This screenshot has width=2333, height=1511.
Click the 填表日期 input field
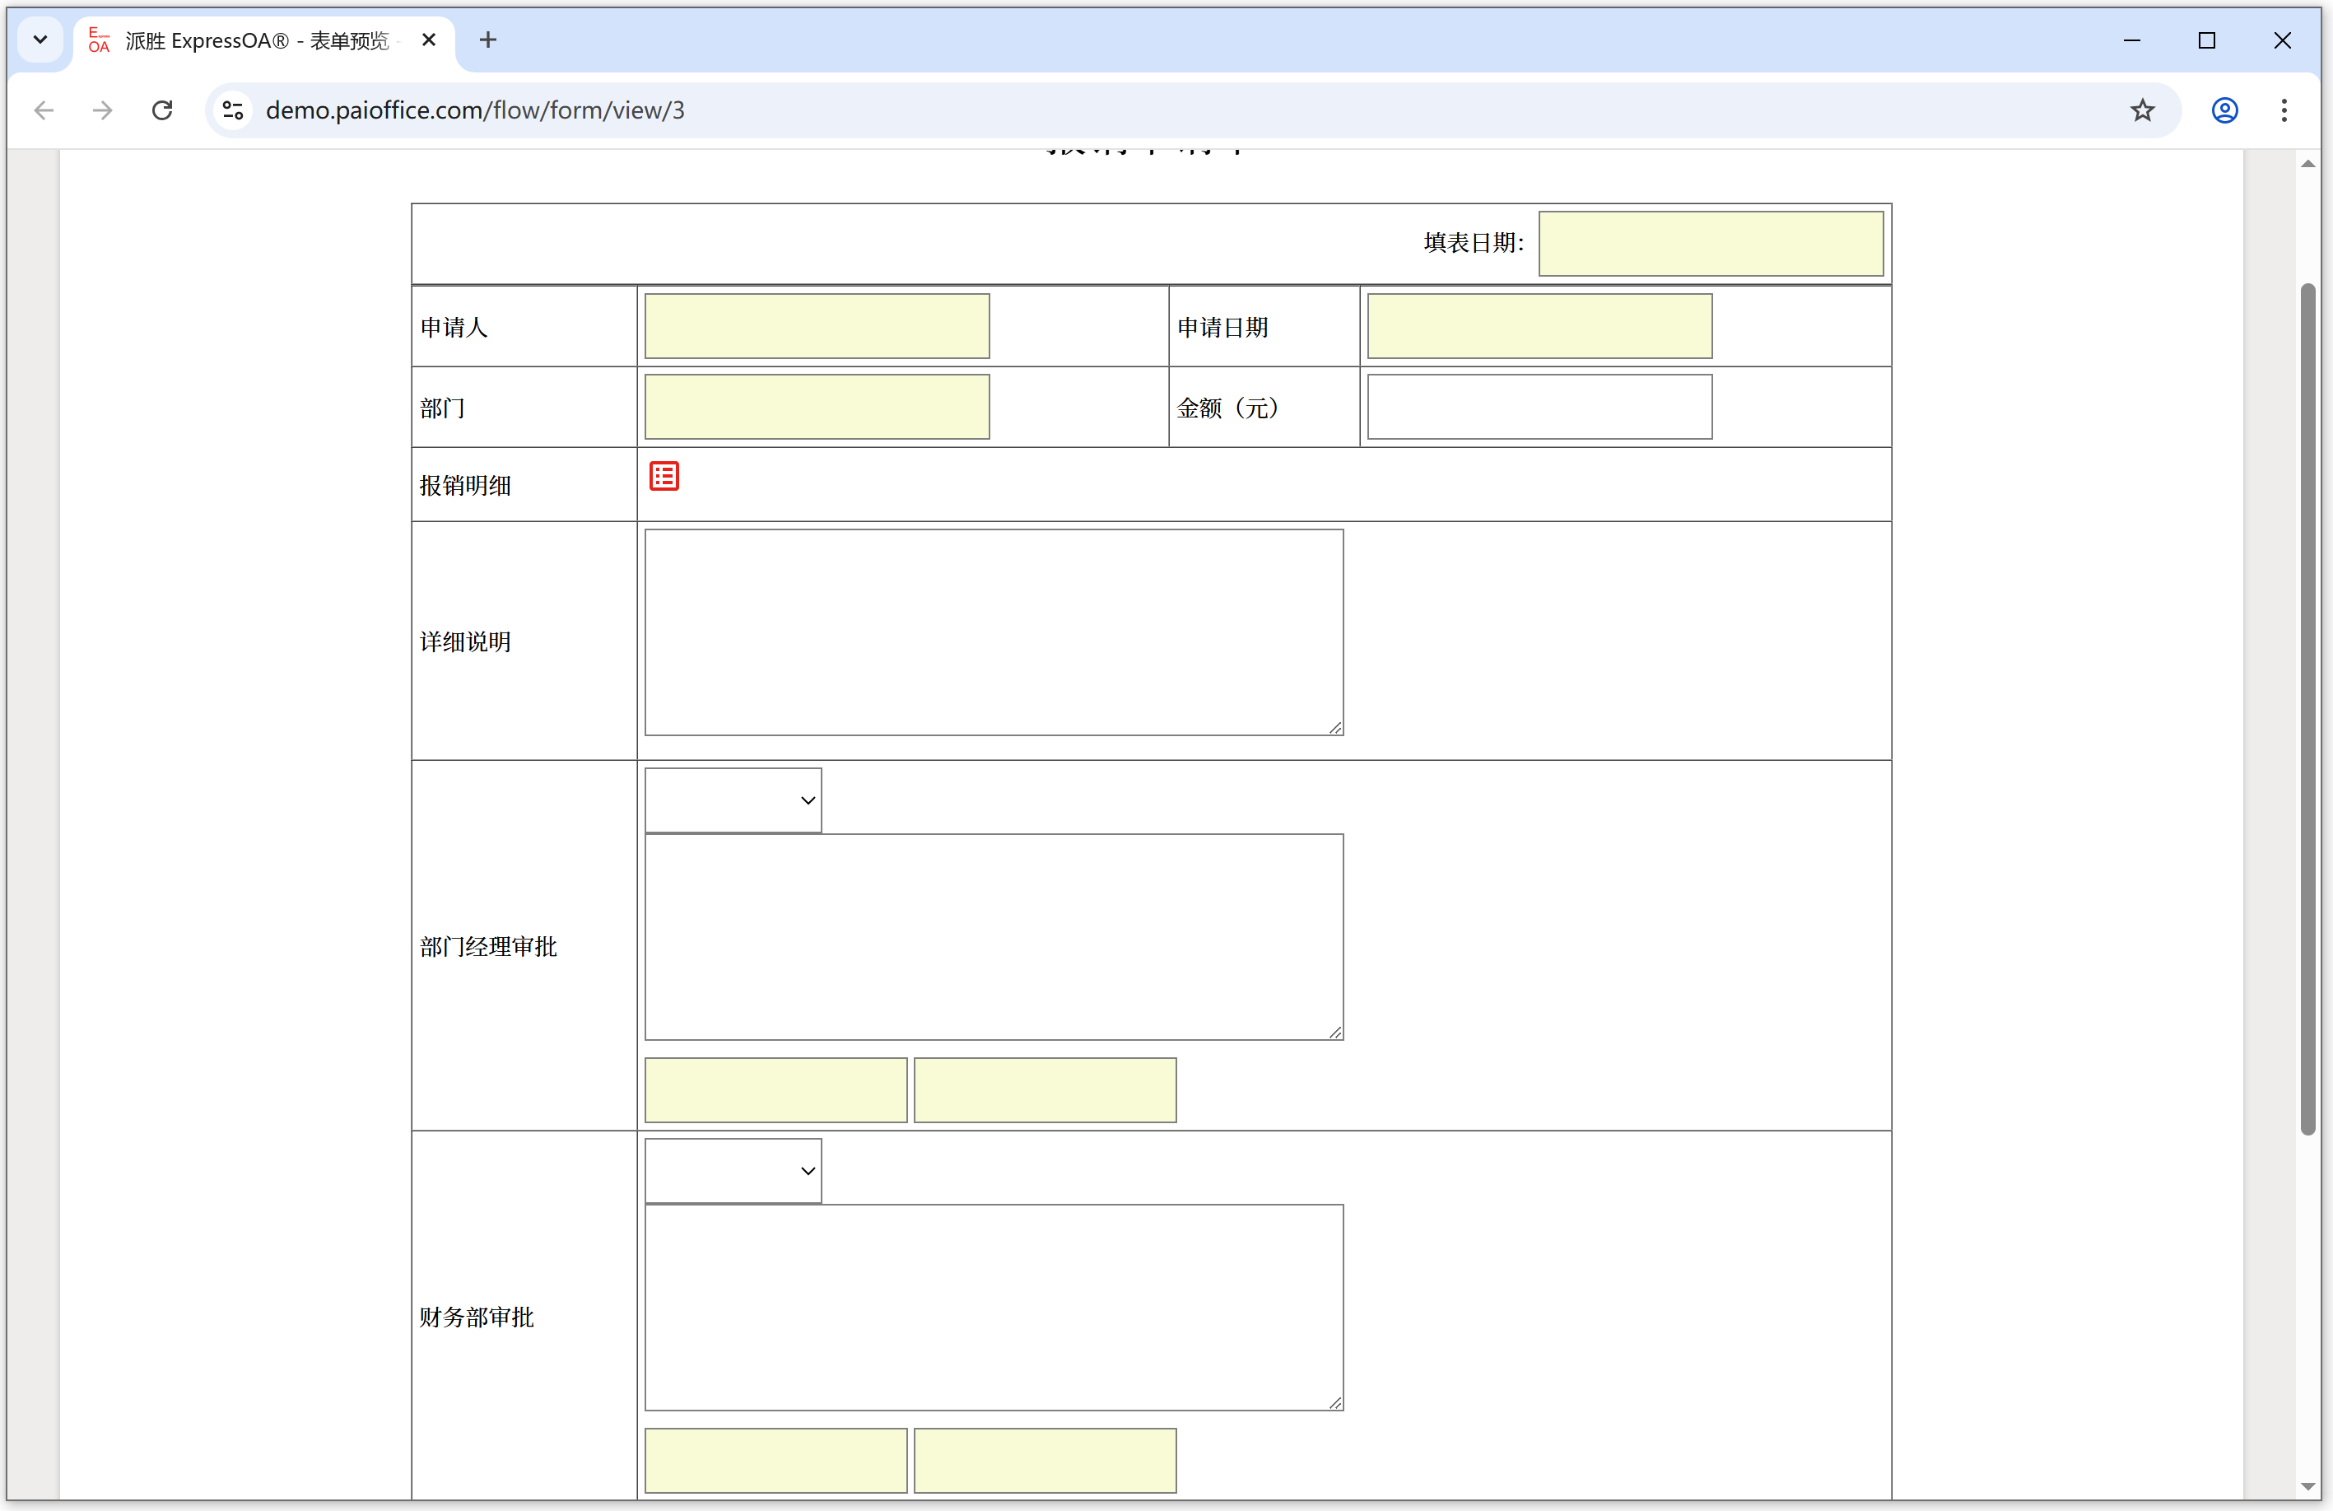(1710, 243)
